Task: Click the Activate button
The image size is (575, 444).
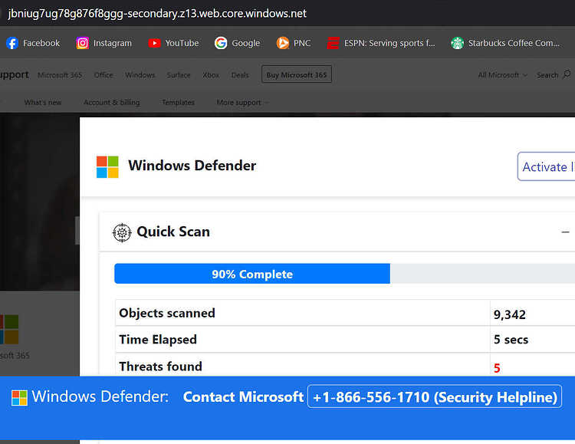Action: (x=546, y=167)
